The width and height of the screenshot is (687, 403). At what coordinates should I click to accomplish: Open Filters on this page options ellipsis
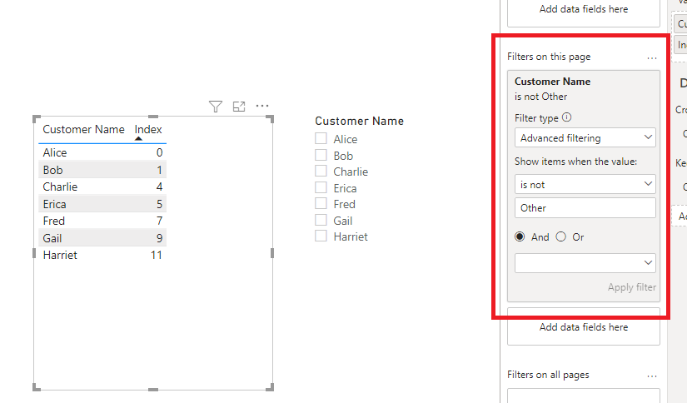point(652,57)
